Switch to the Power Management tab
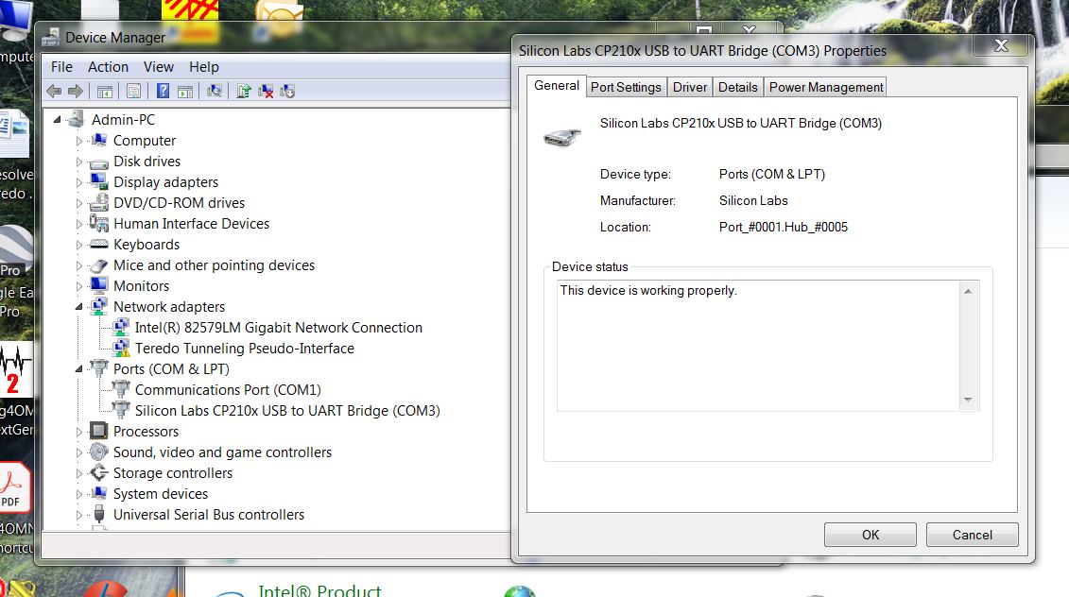The width and height of the screenshot is (1069, 597). 825,87
